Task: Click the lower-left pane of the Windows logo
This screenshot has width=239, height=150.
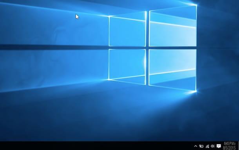Action: tap(127, 66)
